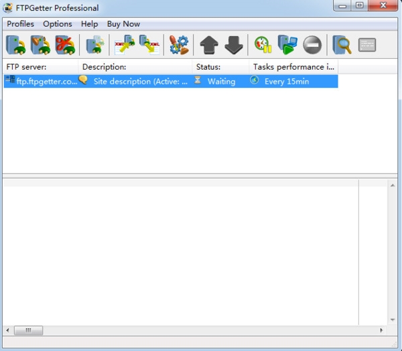Click the horizontal scrollbar thumb
Image resolution: width=402 pixels, height=351 pixels.
click(x=28, y=330)
